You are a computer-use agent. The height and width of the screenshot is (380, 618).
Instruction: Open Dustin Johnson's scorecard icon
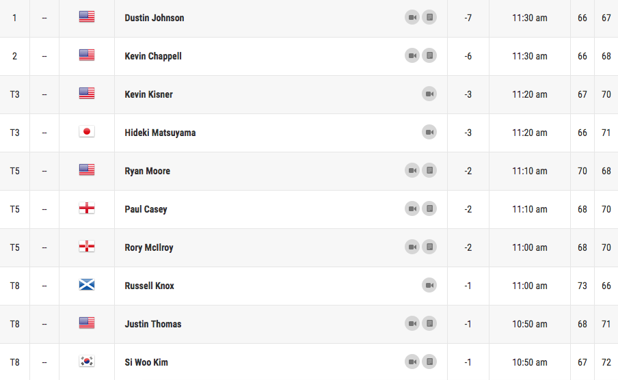coord(429,17)
